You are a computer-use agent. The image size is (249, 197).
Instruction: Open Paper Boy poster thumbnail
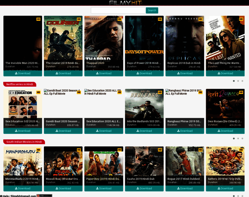pyautogui.click(x=104, y=161)
